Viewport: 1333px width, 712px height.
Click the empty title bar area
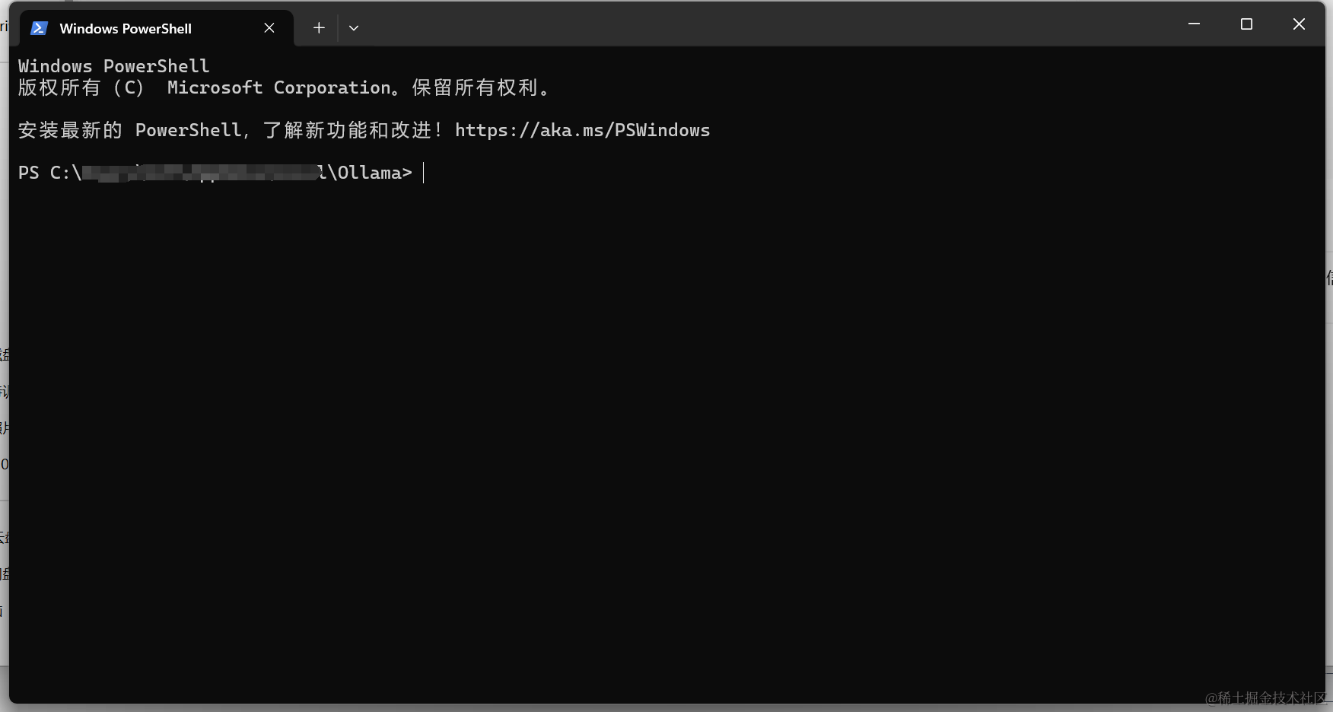pos(761,24)
